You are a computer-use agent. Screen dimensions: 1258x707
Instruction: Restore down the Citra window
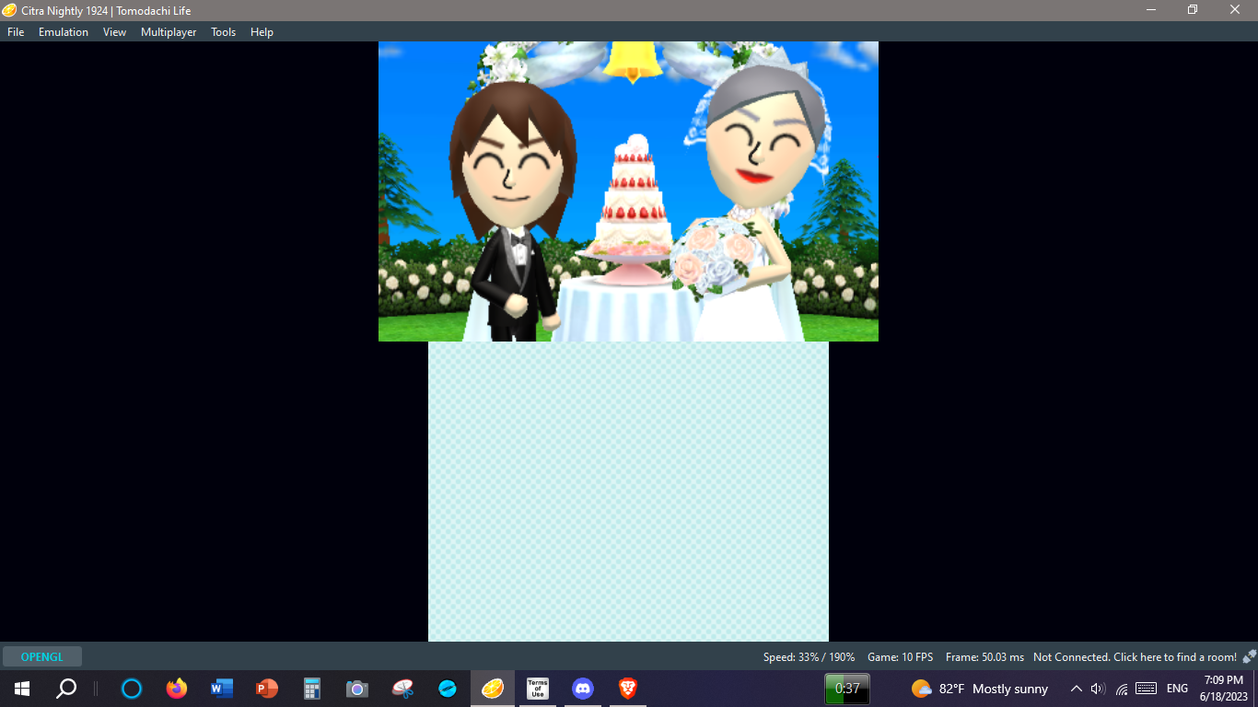click(x=1193, y=10)
